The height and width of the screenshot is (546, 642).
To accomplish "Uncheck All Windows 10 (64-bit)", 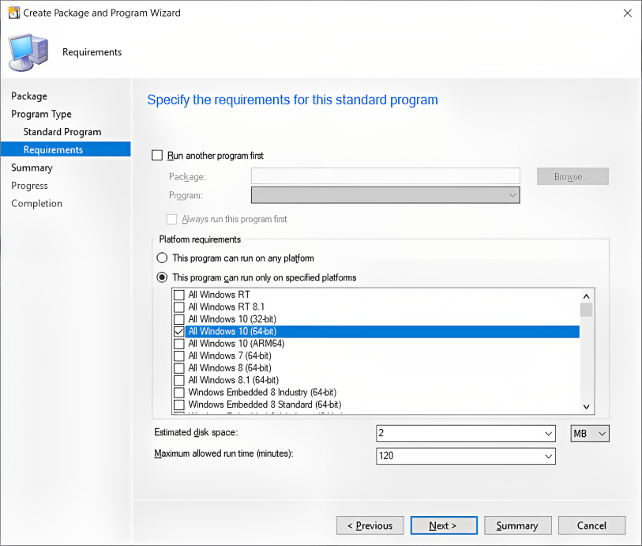I will (178, 331).
